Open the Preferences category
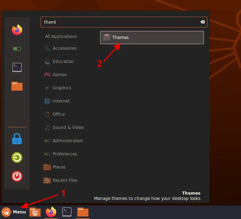This screenshot has width=241, height=219. [x=64, y=154]
